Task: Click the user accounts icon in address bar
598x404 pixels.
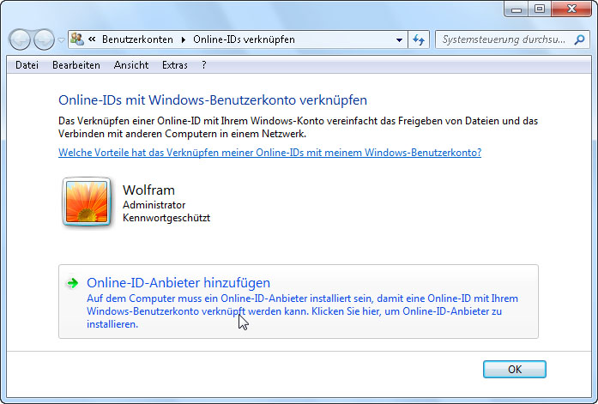Action: (77, 39)
